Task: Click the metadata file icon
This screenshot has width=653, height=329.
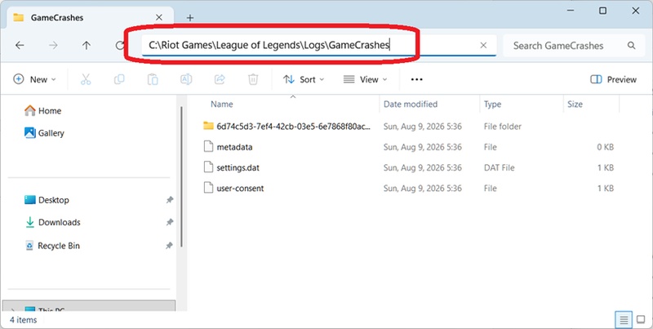Action: pyautogui.click(x=208, y=147)
